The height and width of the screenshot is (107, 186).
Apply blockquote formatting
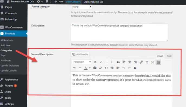pos(118,62)
